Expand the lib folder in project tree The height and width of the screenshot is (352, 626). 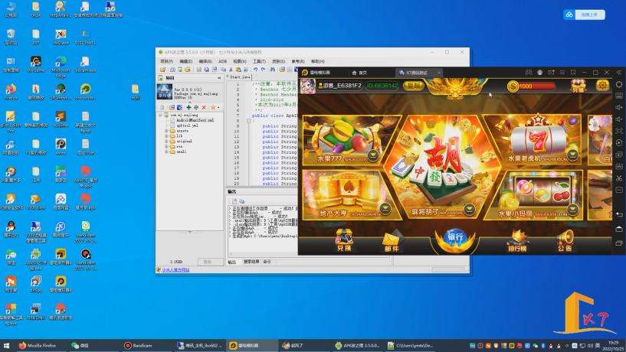click(x=166, y=136)
